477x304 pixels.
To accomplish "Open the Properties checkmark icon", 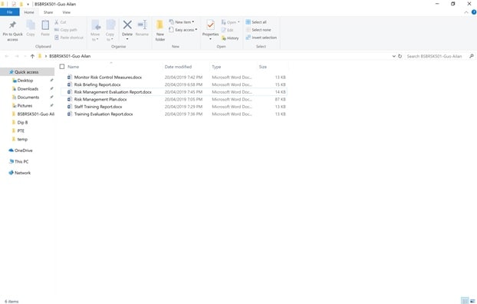I will click(x=211, y=25).
